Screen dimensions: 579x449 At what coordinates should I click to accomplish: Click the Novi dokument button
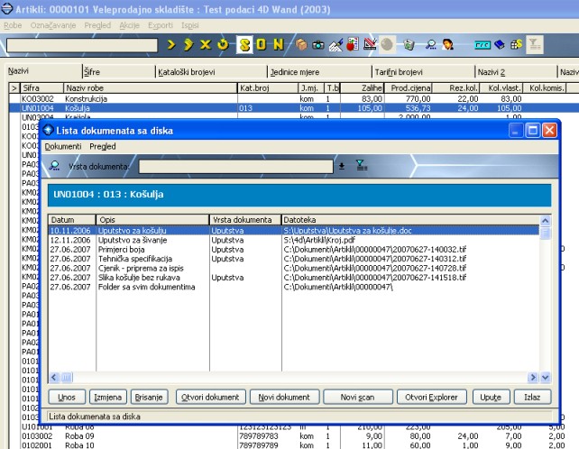(x=284, y=397)
